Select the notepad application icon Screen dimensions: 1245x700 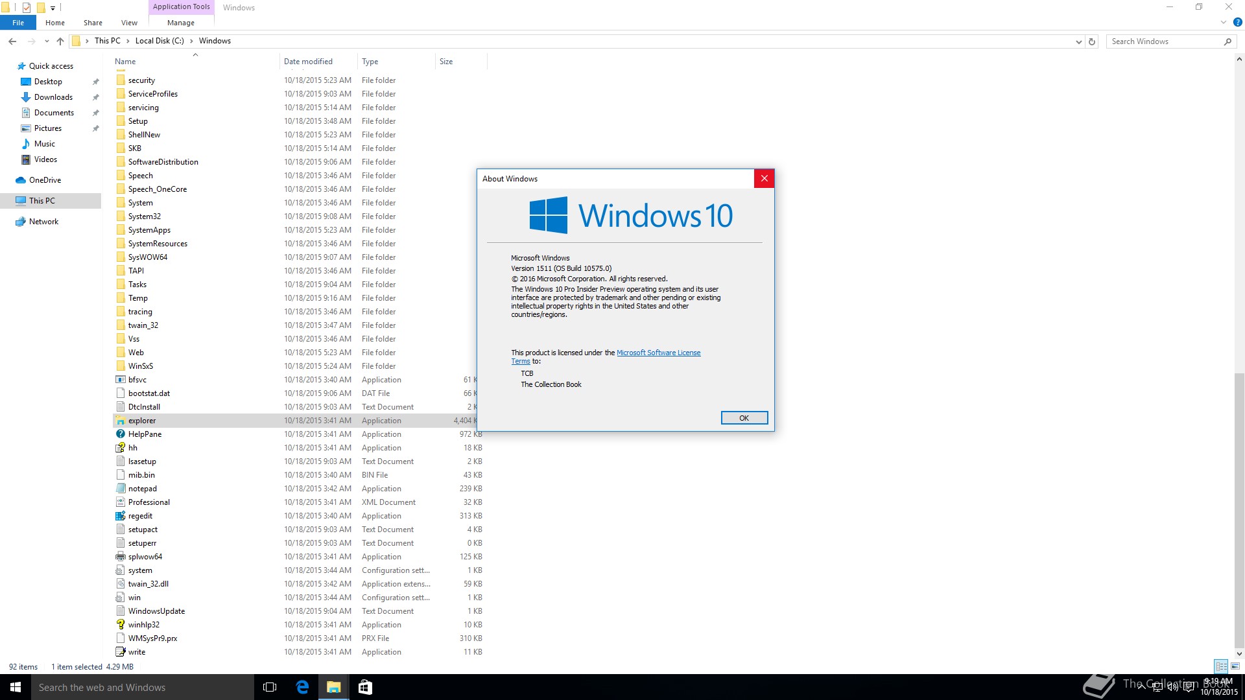pos(120,489)
